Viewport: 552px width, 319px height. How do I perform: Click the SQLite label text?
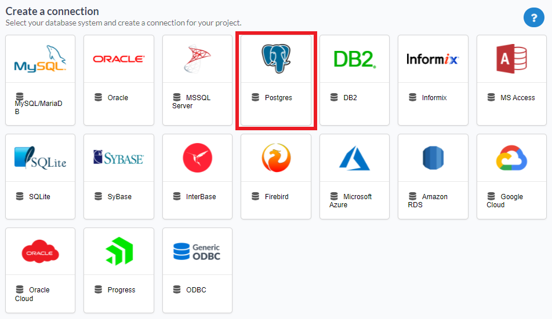[x=39, y=197]
